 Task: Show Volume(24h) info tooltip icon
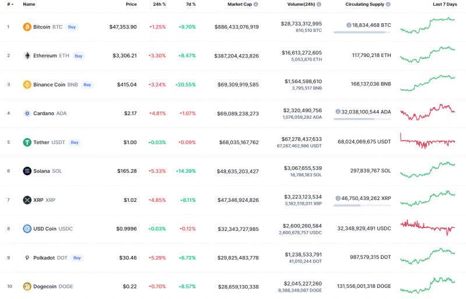[319, 4]
